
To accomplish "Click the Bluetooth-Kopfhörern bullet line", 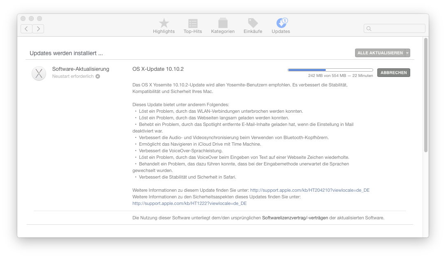I will tap(234, 137).
